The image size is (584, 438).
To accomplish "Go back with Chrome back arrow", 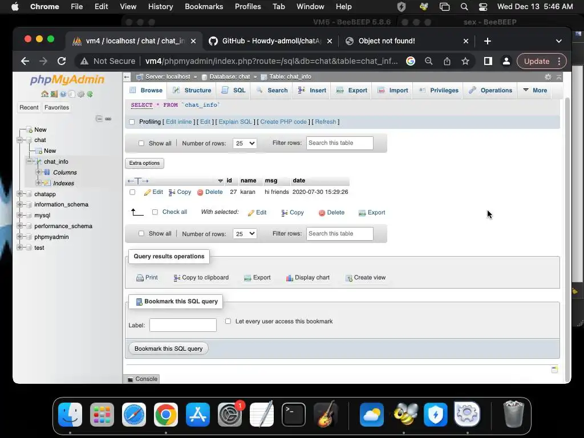I will click(25, 61).
